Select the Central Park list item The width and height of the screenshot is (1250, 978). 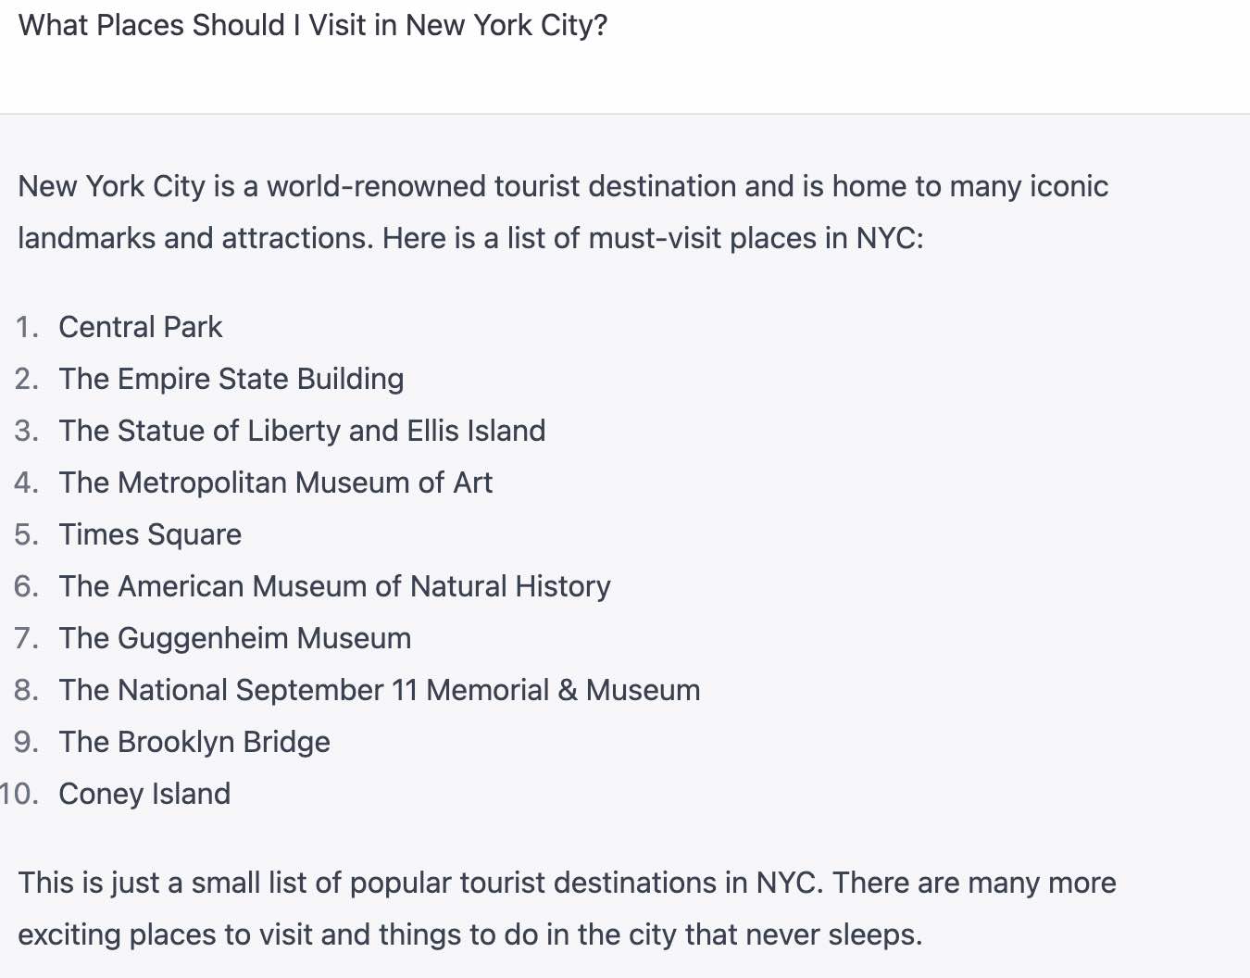141,327
